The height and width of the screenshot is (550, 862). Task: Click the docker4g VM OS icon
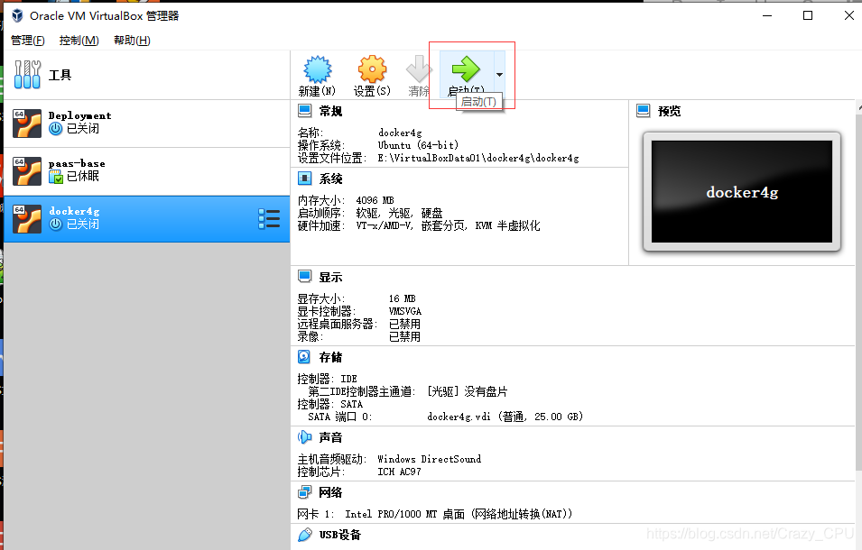point(27,218)
